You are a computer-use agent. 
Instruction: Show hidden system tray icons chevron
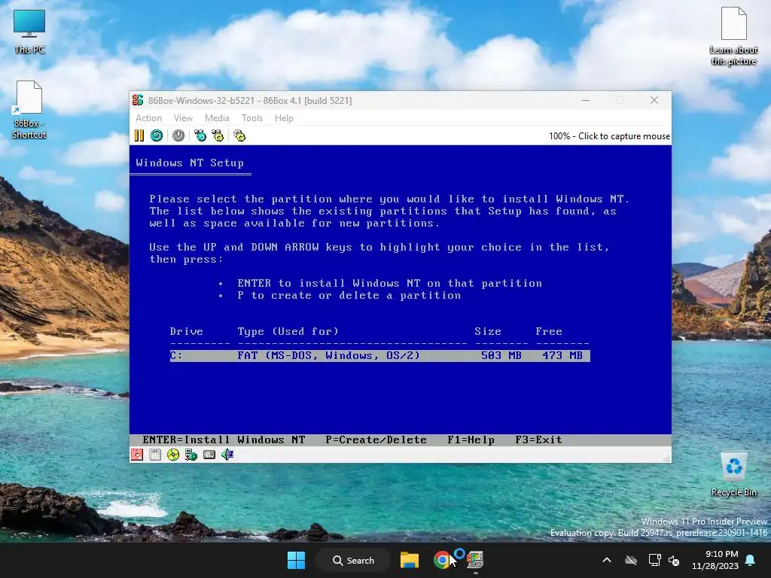coord(607,560)
